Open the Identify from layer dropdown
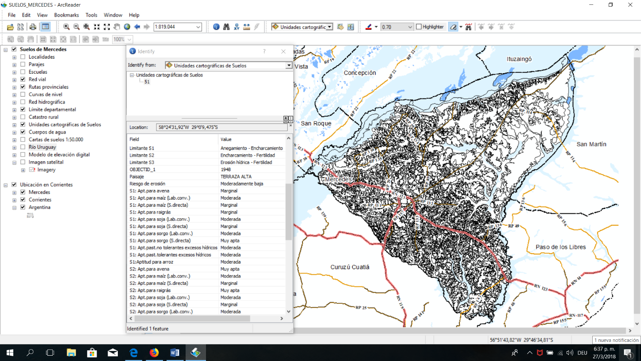 pyautogui.click(x=288, y=66)
